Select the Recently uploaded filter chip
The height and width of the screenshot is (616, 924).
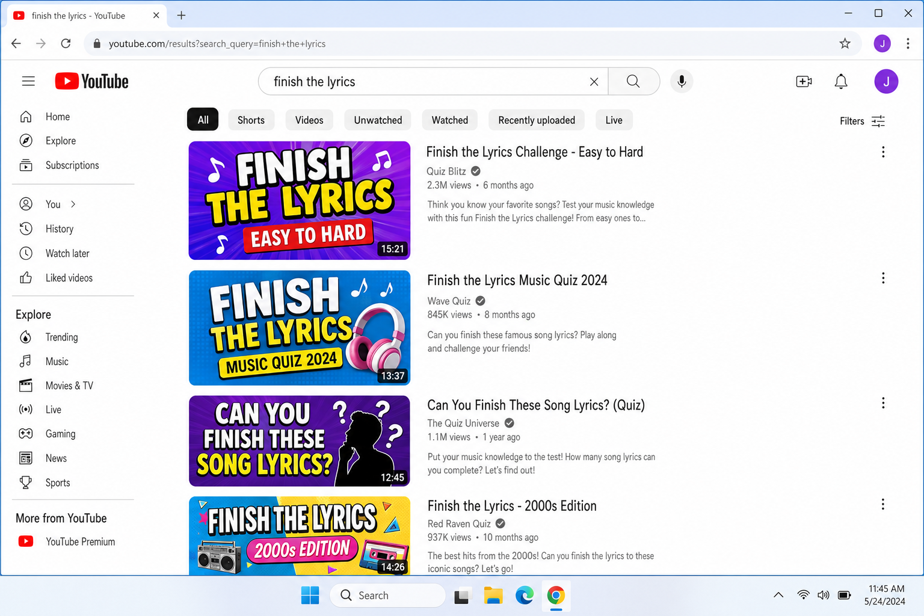537,120
